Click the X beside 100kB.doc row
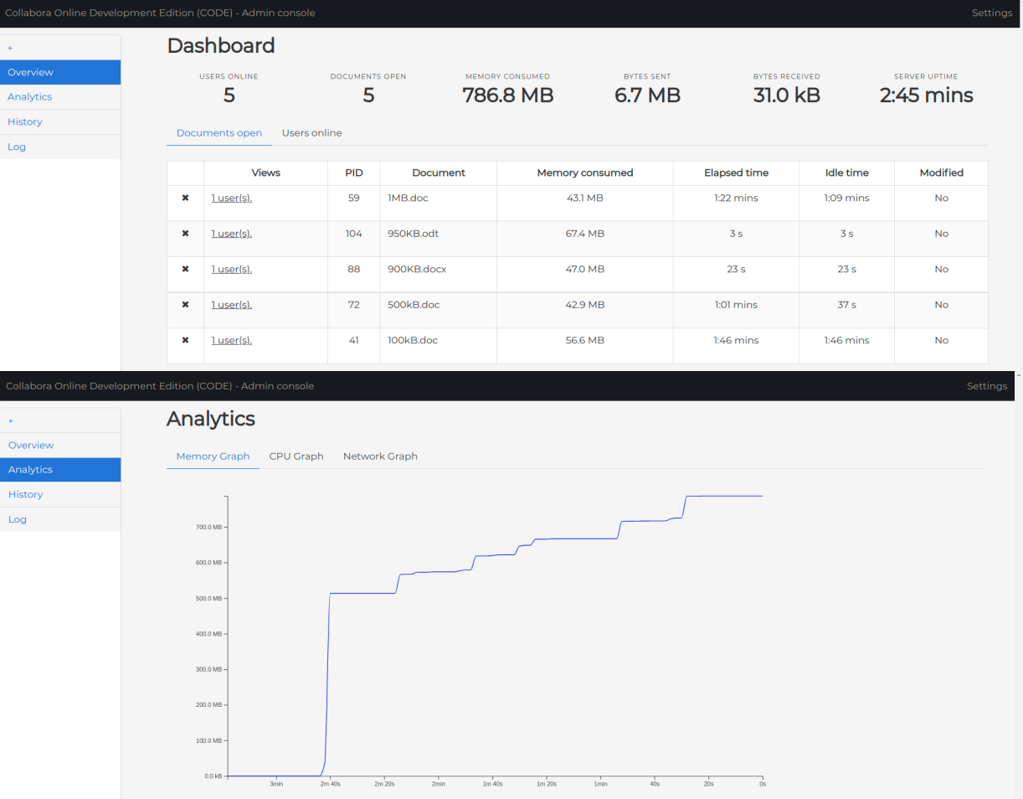This screenshot has width=1023, height=799. pos(185,340)
